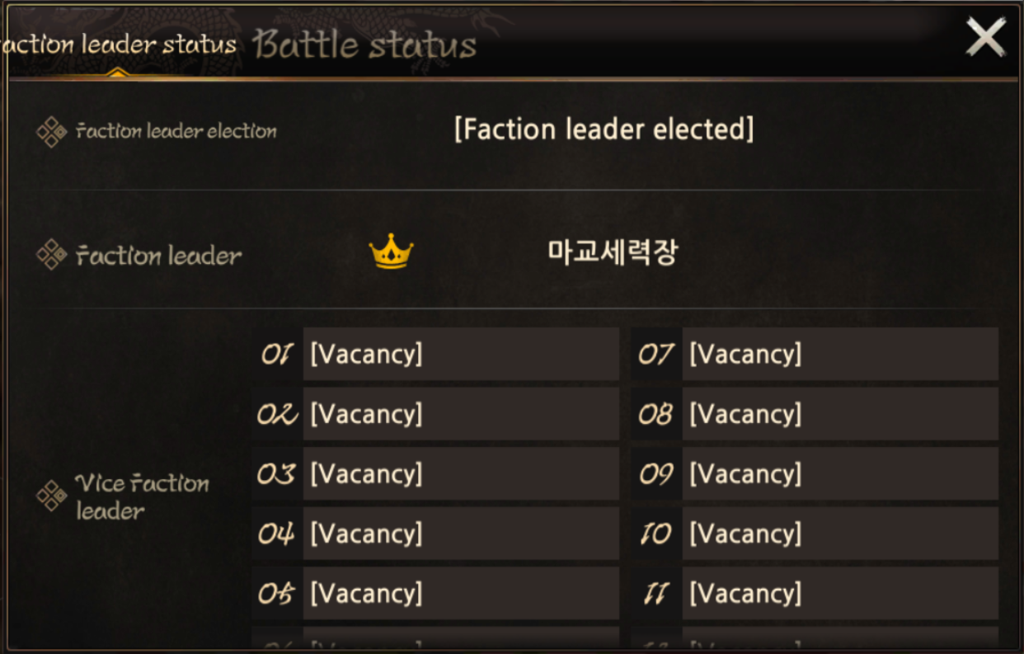Click the faction leader name 마교세력장
The width and height of the screenshot is (1024, 654).
[x=612, y=252]
